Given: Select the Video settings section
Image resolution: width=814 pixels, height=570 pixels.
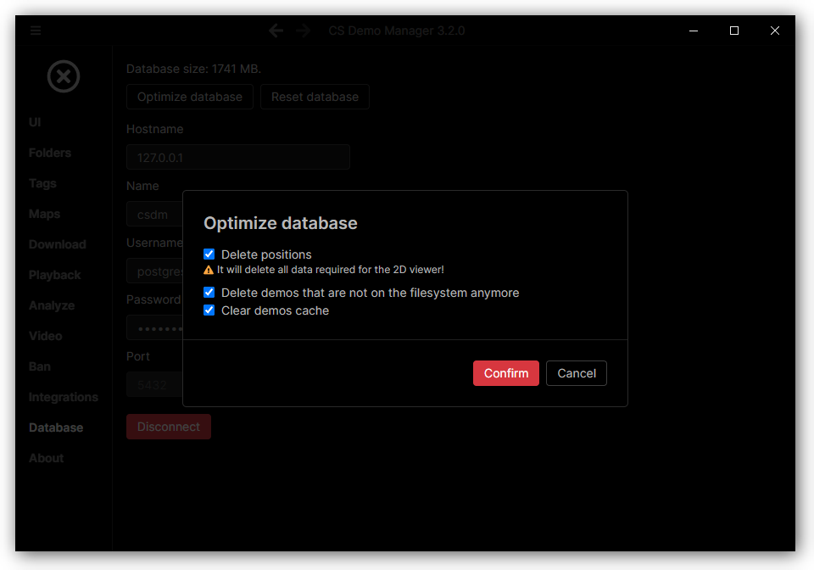Looking at the screenshot, I should (45, 335).
